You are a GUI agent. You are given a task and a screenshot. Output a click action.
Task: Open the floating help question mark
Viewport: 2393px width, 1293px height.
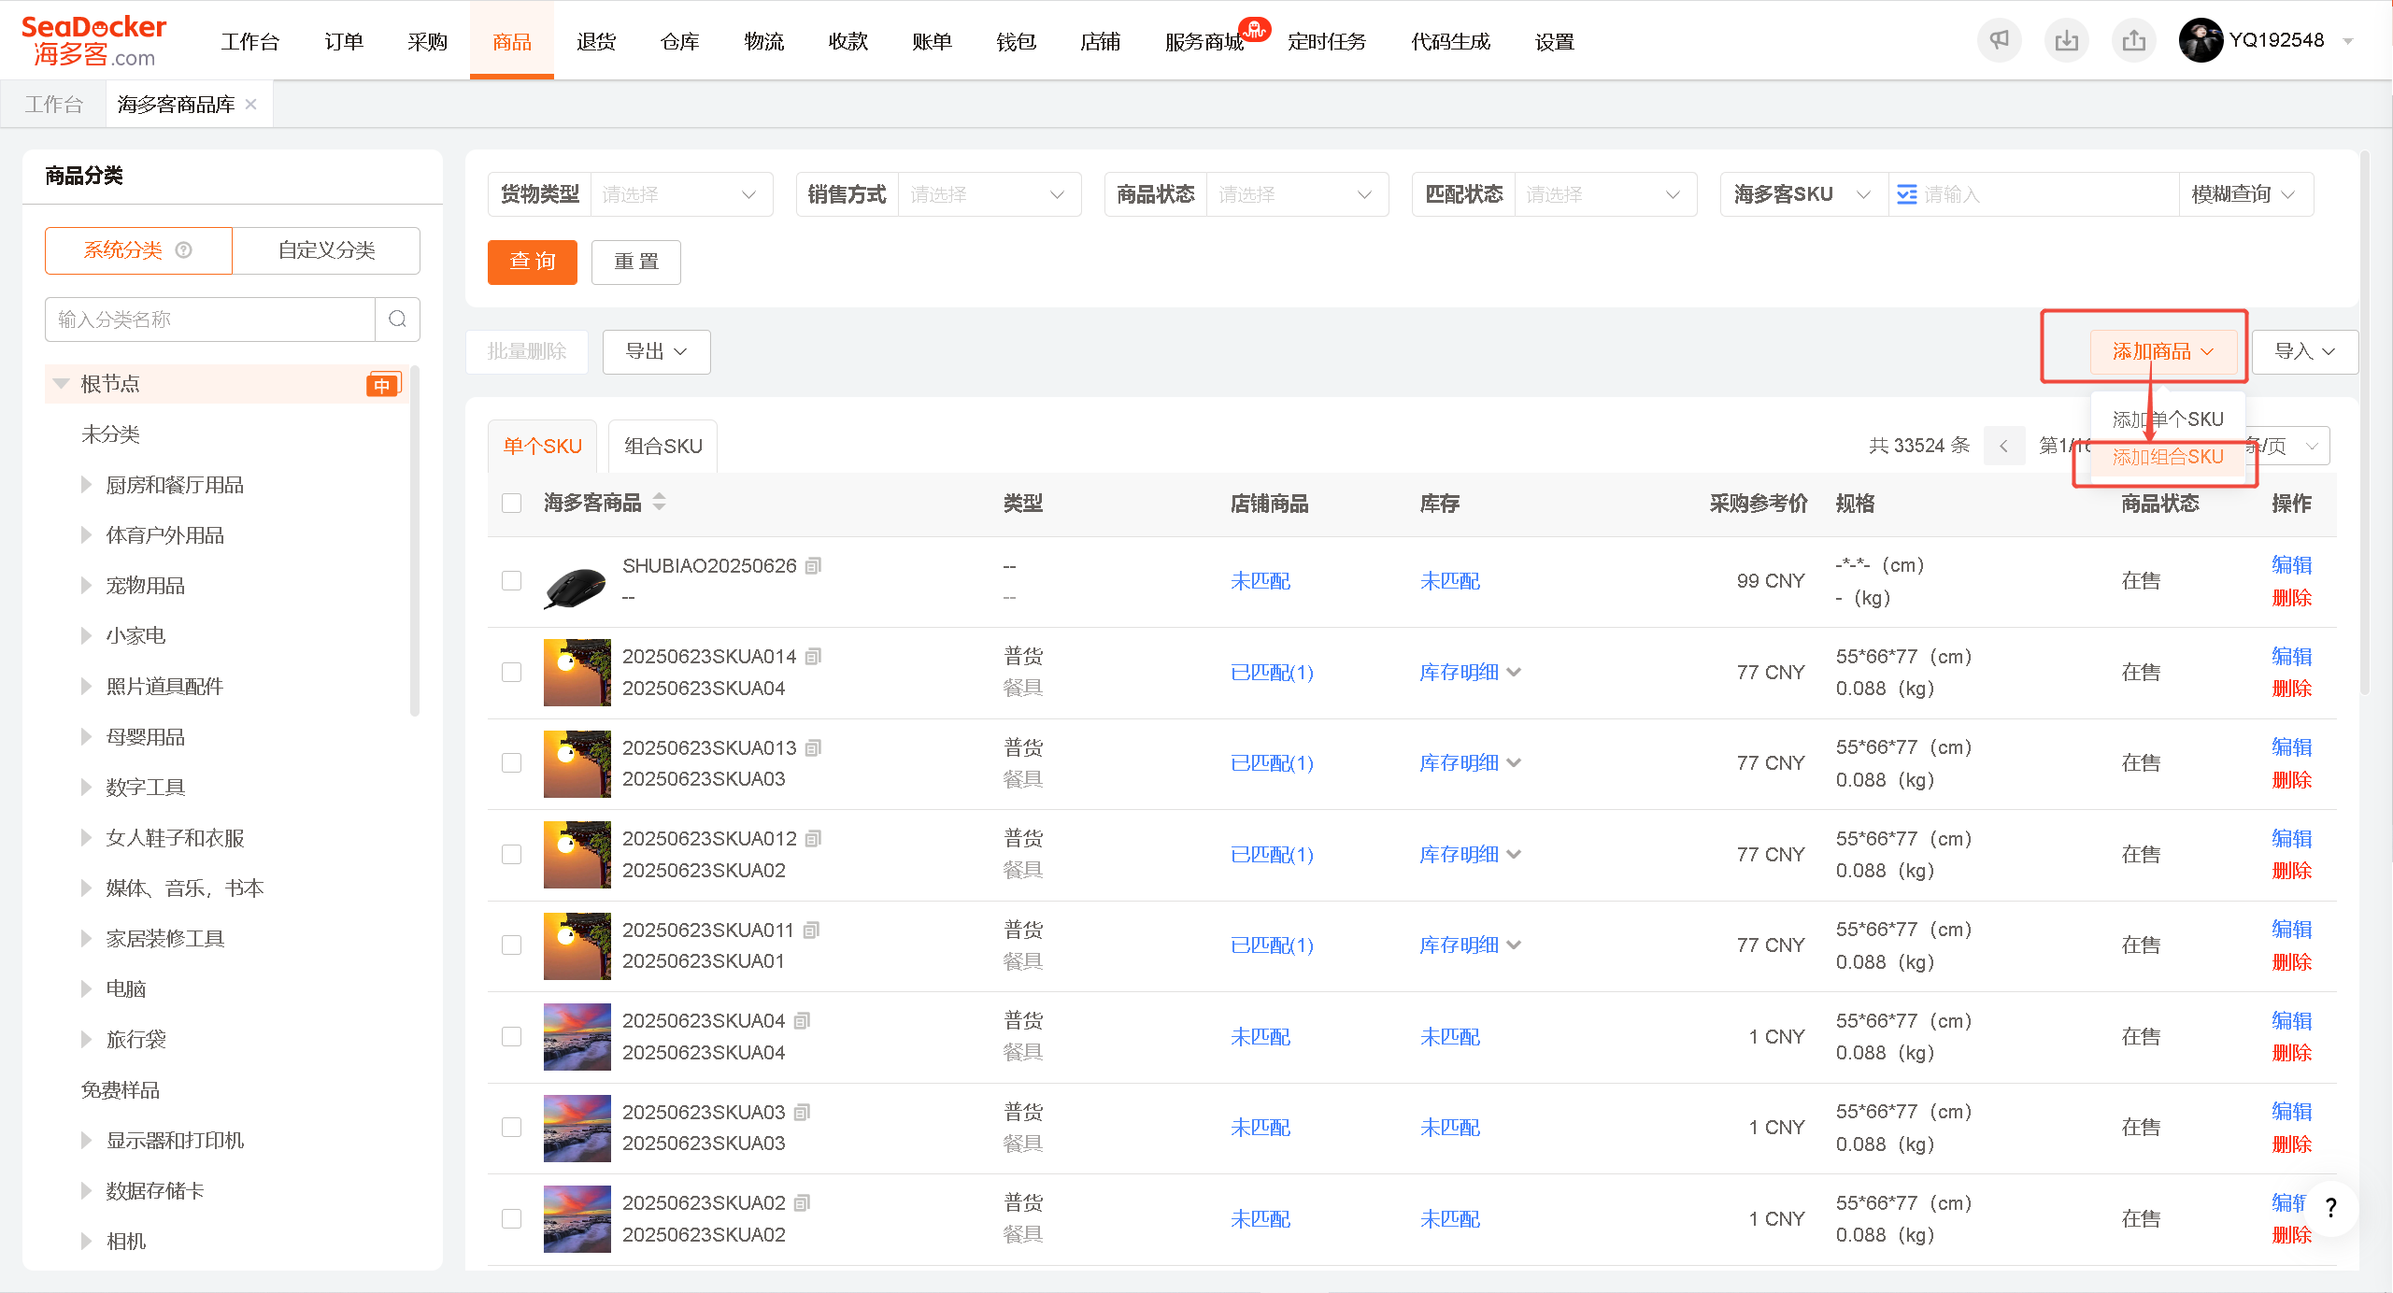(2331, 1208)
